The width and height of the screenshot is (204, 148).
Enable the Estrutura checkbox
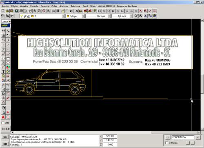pyautogui.click(x=166, y=143)
